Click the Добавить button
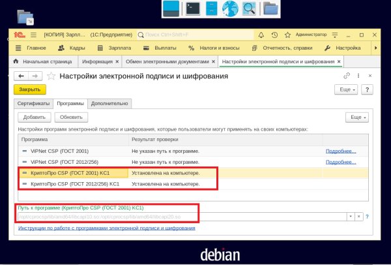This screenshot has height=265, width=391. pos(35,117)
